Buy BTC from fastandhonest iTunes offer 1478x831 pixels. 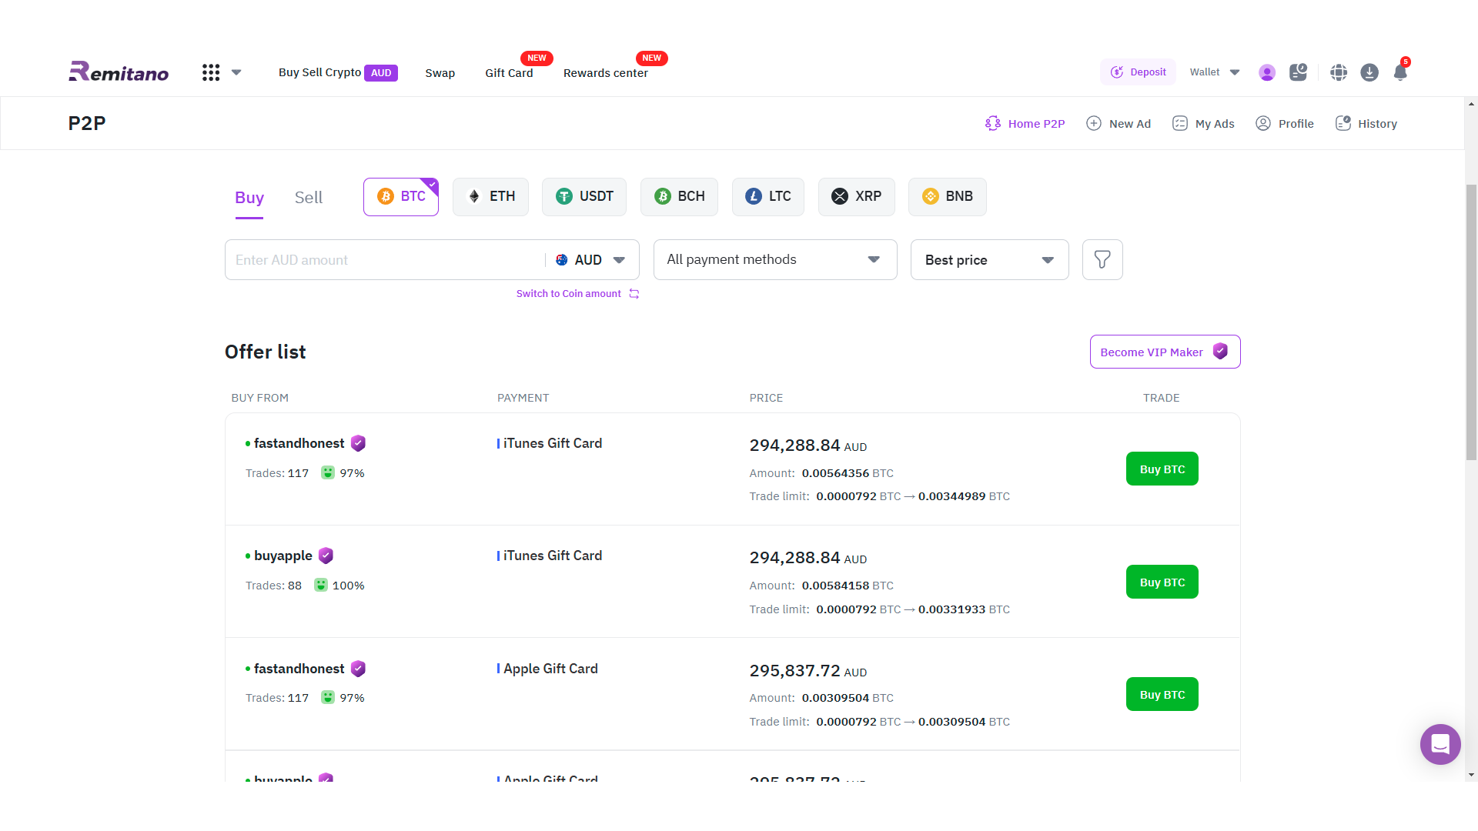(1162, 469)
